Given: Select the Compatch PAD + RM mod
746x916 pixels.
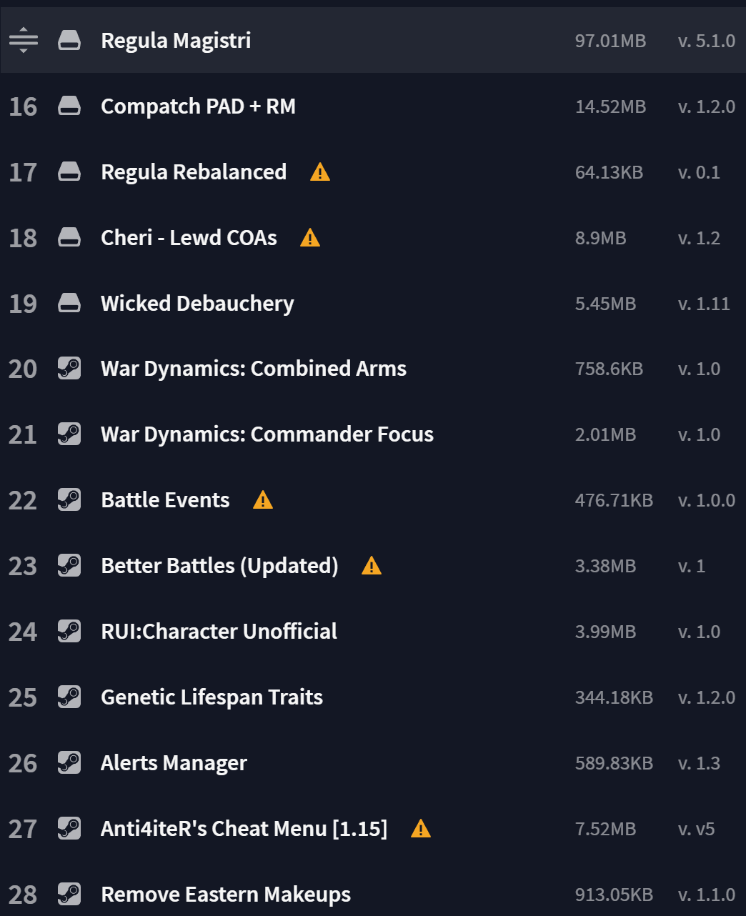Looking at the screenshot, I should click(373, 106).
